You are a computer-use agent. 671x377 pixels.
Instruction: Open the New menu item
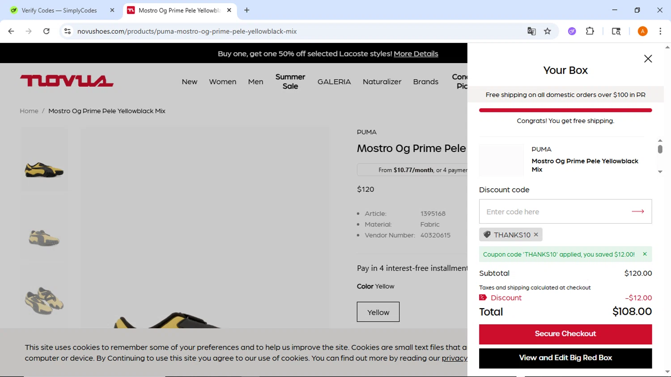tap(189, 82)
